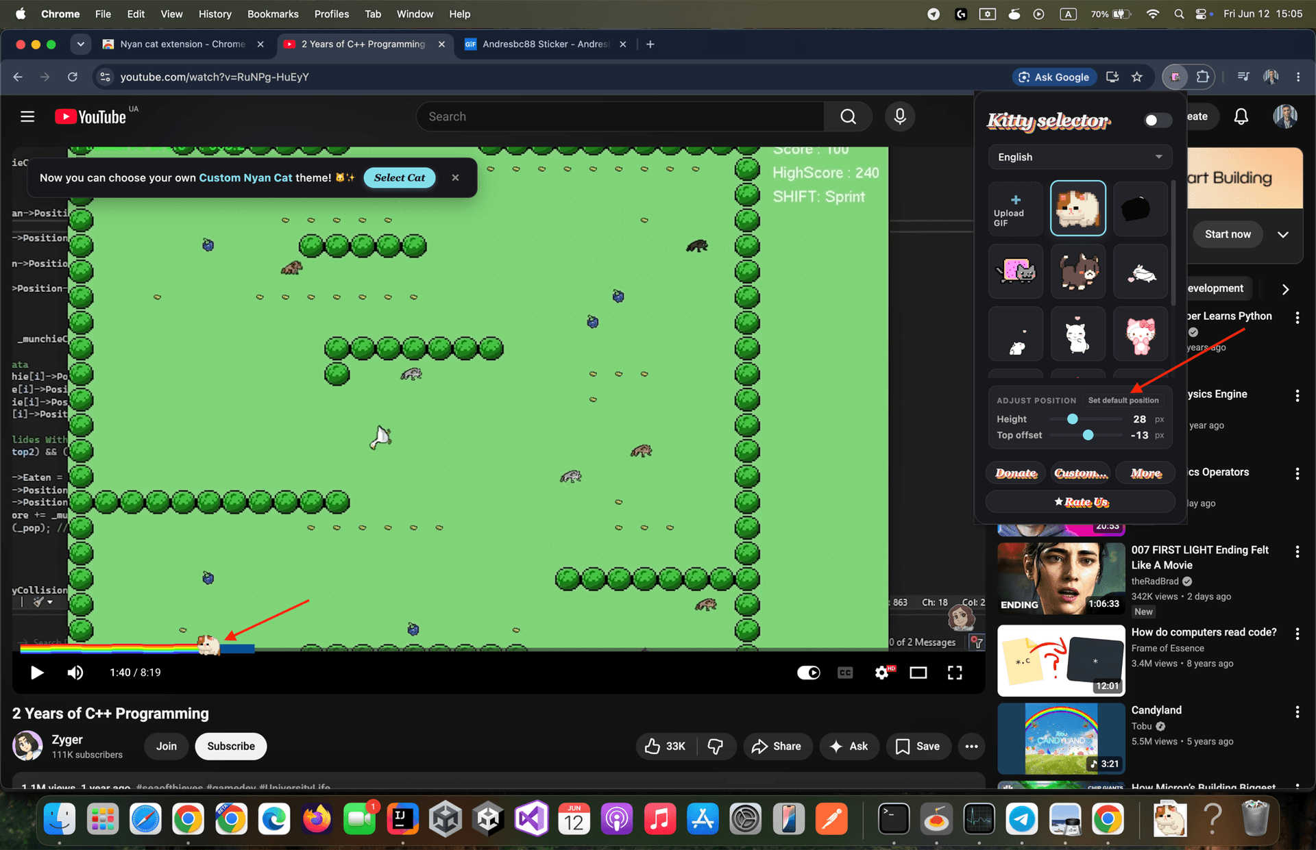
Task: Choose the classic Nyan Cat option
Action: coord(1016,271)
